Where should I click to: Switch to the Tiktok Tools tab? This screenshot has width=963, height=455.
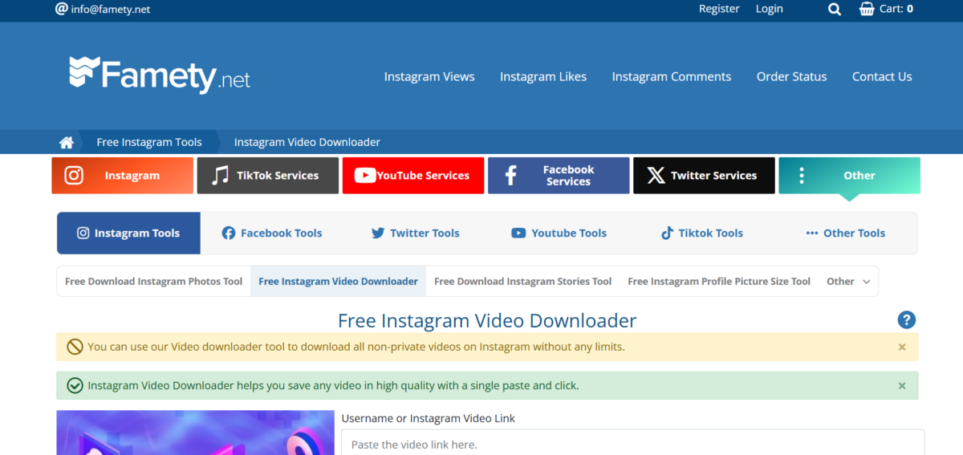pos(702,234)
